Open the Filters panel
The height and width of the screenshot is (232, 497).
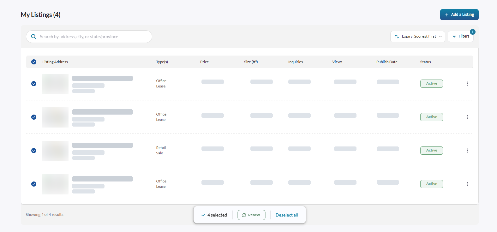point(460,37)
